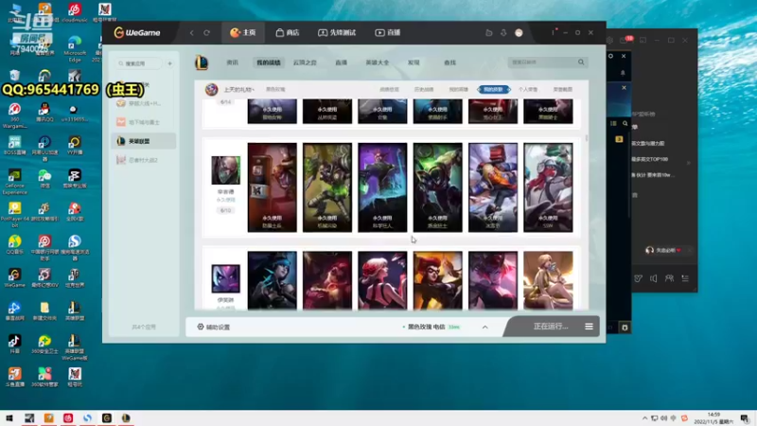
Task: Select the 我的皮肤 highlighted subtab
Action: coord(493,89)
